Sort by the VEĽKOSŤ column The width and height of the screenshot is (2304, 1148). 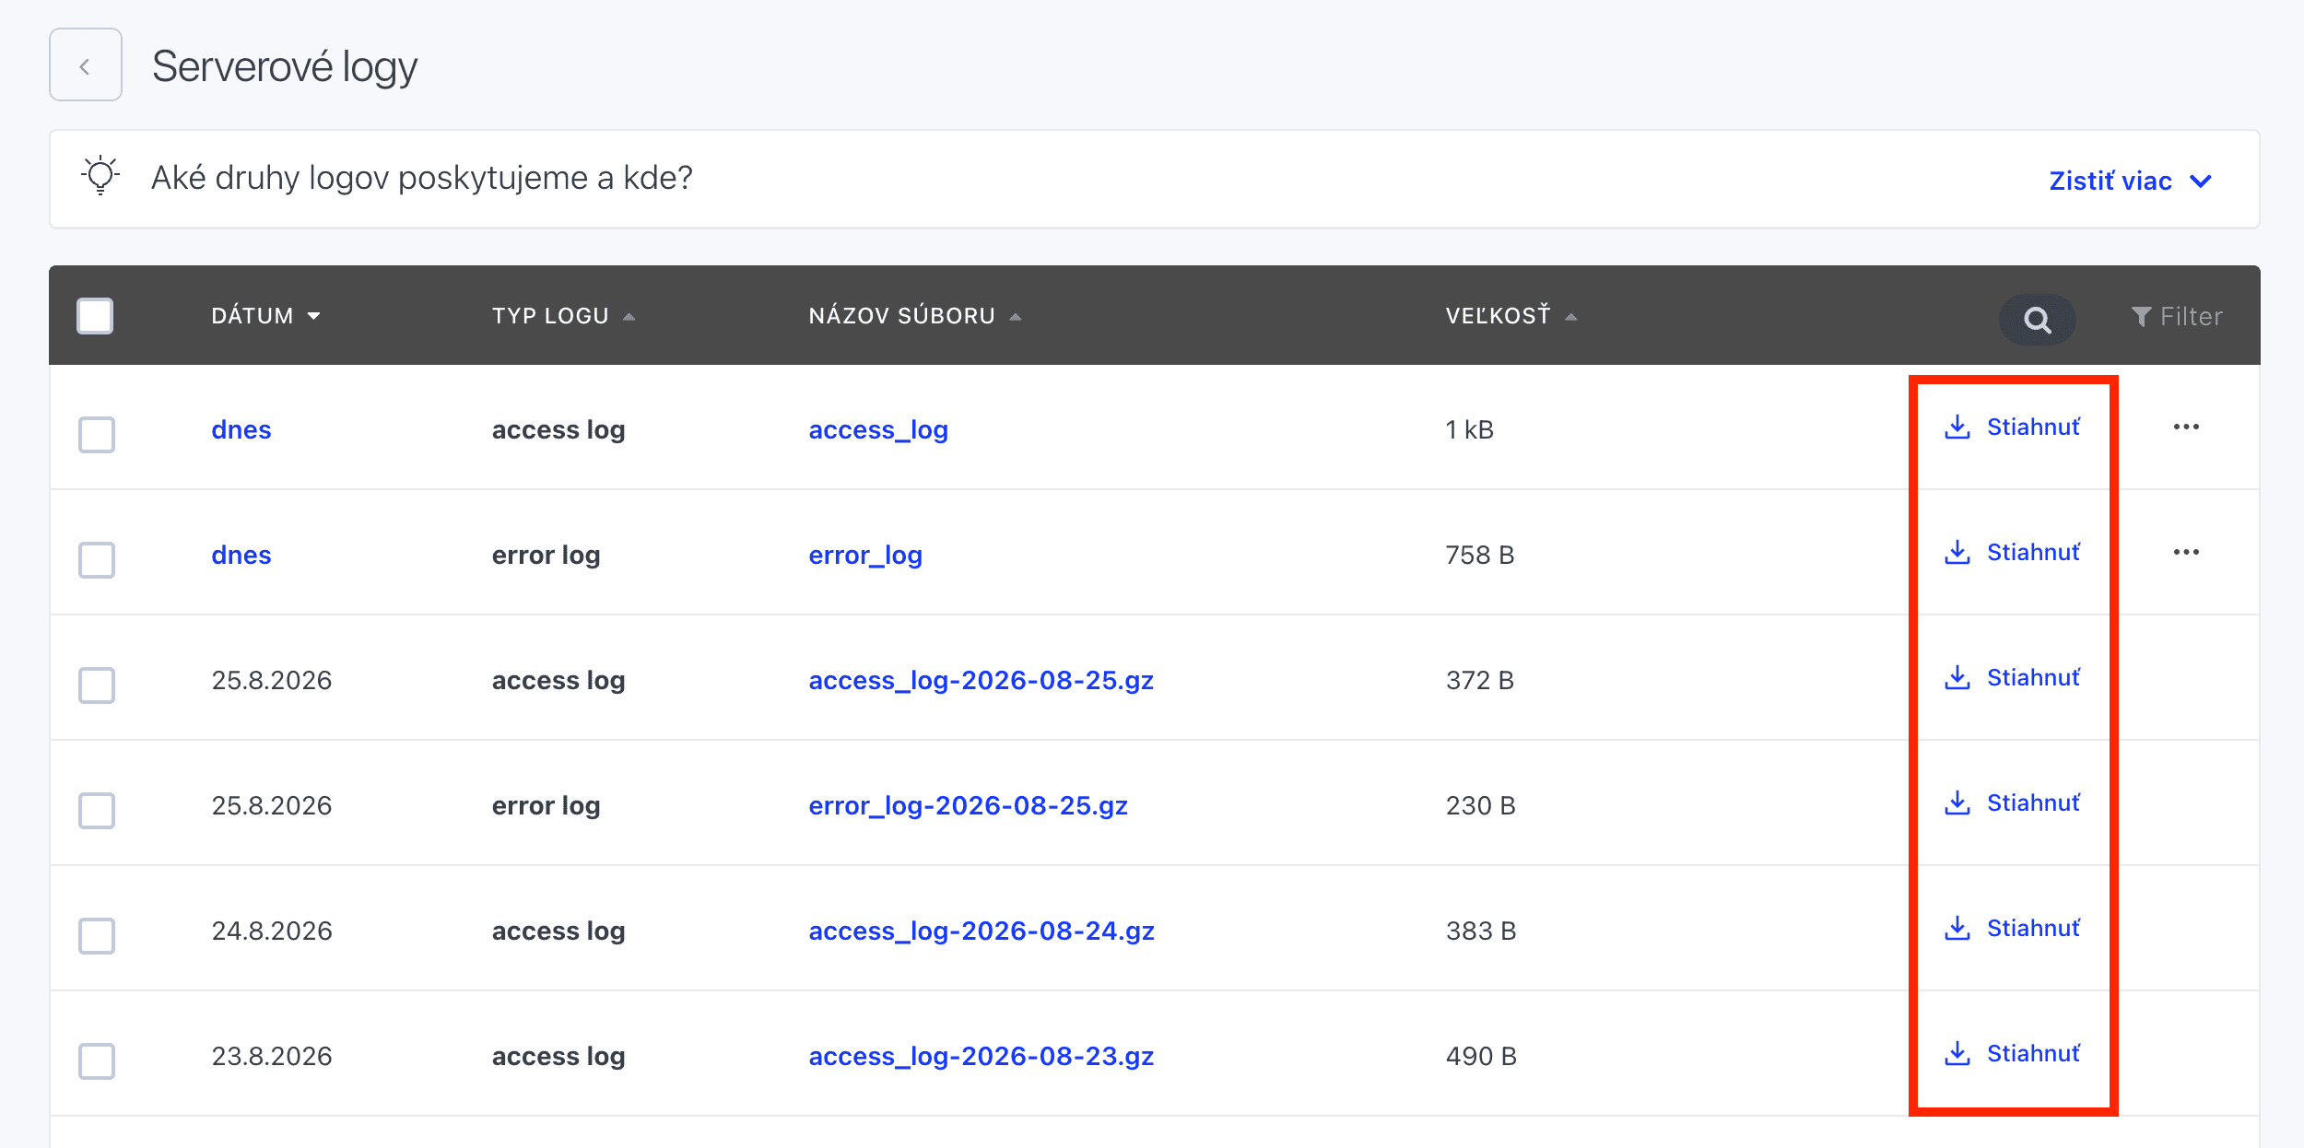1511,316
